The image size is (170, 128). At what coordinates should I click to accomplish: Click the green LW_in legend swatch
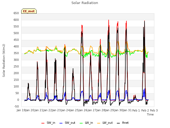81,123
